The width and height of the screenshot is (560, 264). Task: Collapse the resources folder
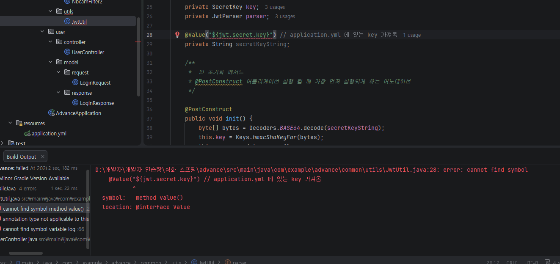tap(10, 123)
